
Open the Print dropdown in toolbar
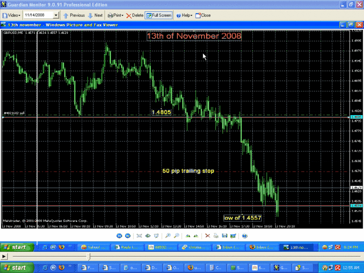coord(115,15)
